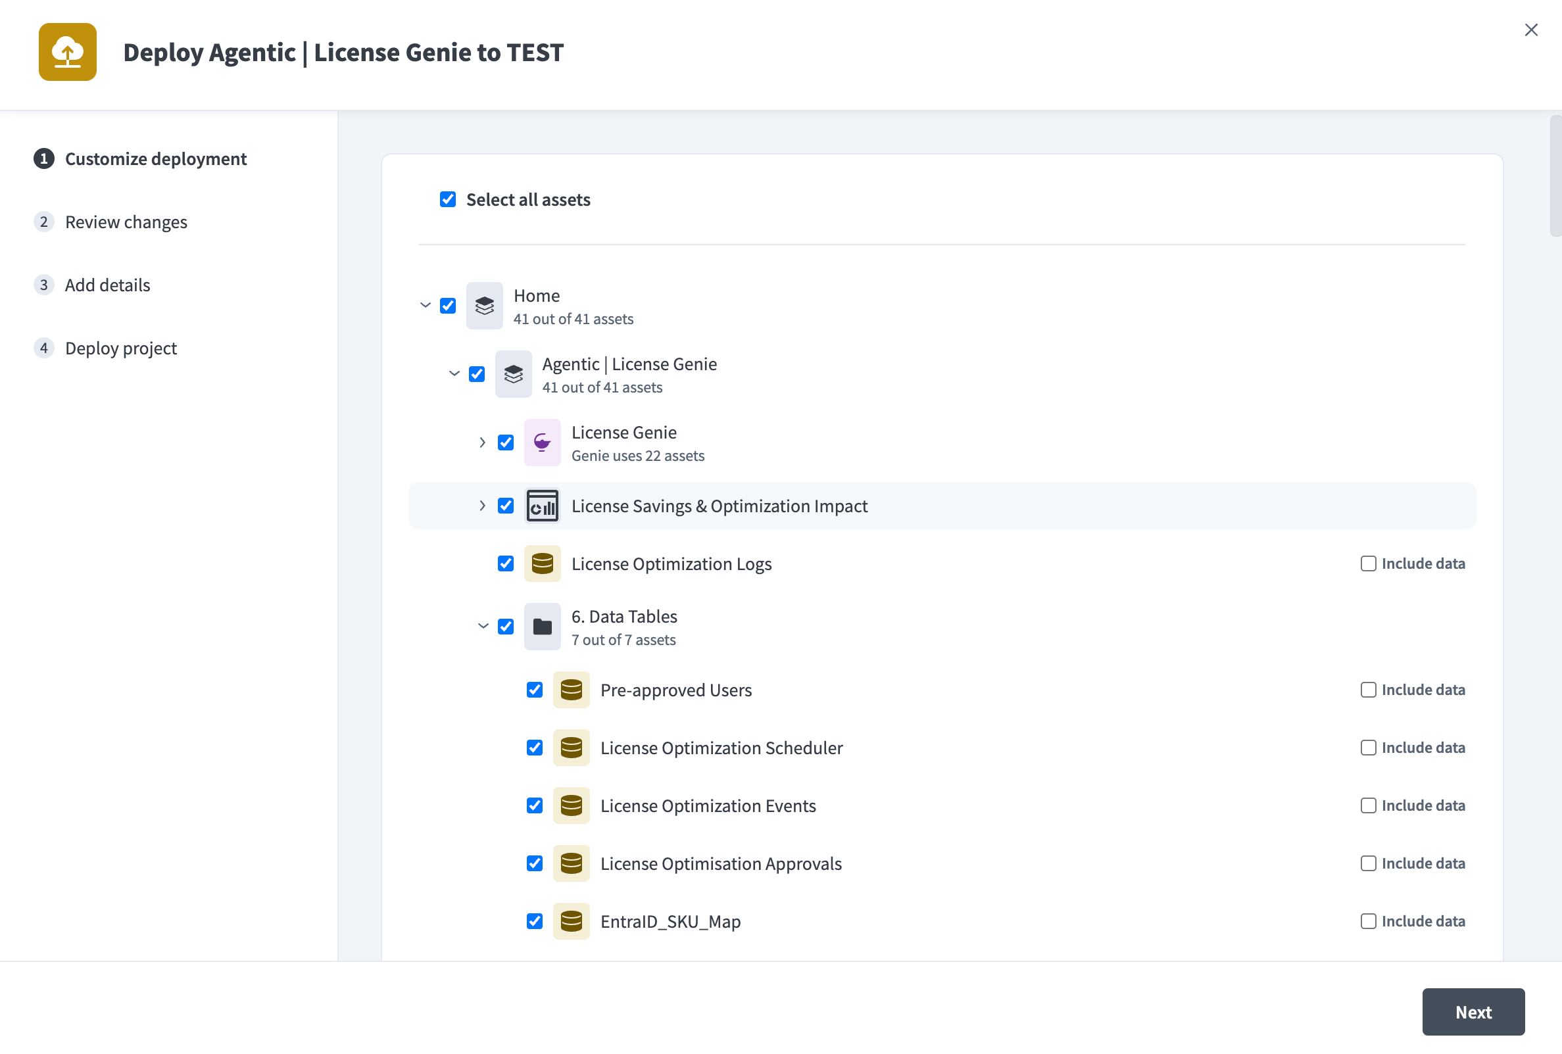Click the Home layers icon
The width and height of the screenshot is (1562, 1054).
click(x=484, y=306)
